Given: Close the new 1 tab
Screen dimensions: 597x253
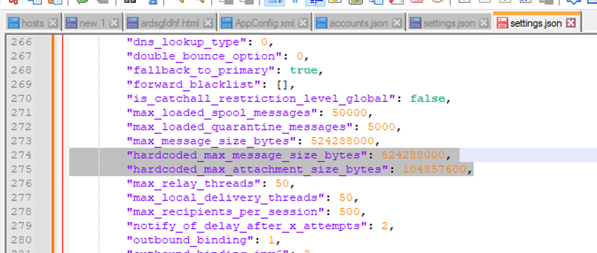Looking at the screenshot, I should click(114, 23).
